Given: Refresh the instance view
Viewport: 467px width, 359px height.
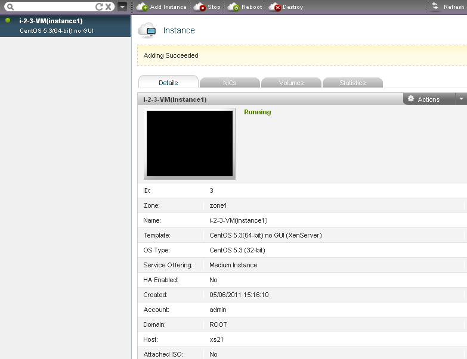Looking at the screenshot, I should tap(448, 7).
